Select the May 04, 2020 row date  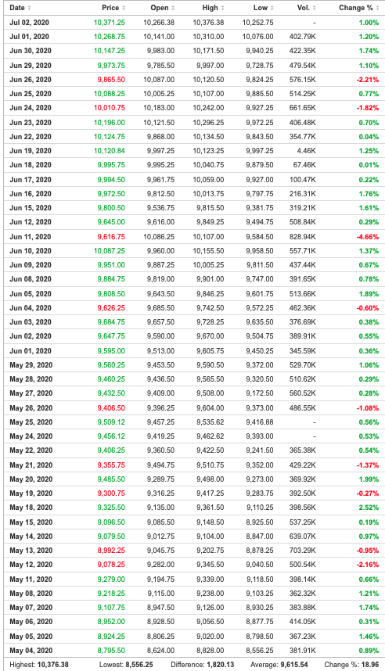31,651
